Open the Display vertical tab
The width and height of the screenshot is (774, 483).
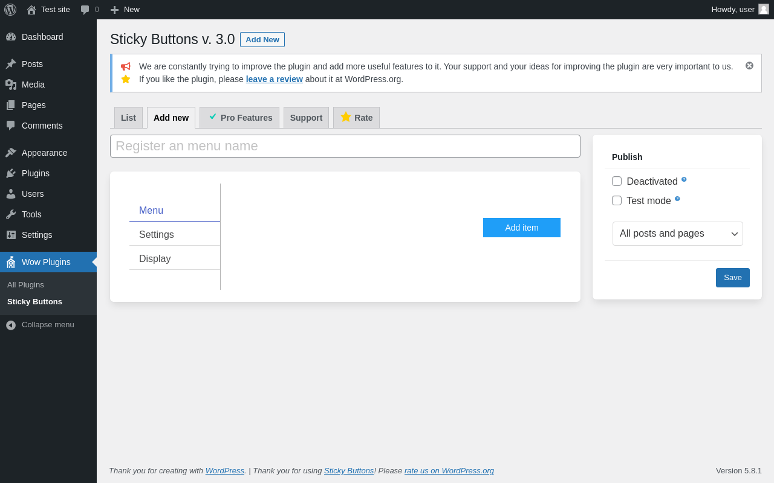click(x=175, y=259)
